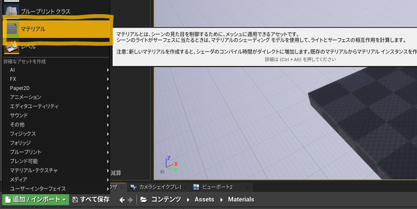The width and height of the screenshot is (417, 209).
Task: Open the フォリッジ submenu
Action: coord(56,143)
